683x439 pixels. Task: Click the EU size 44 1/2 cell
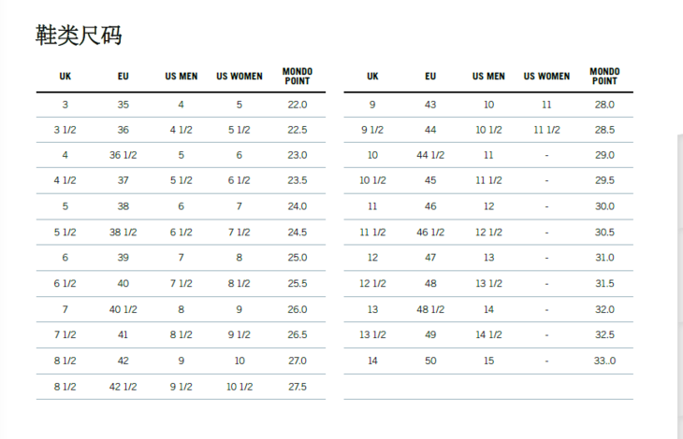click(430, 155)
